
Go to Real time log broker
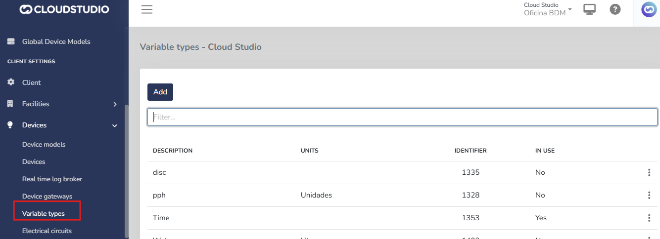(x=52, y=179)
